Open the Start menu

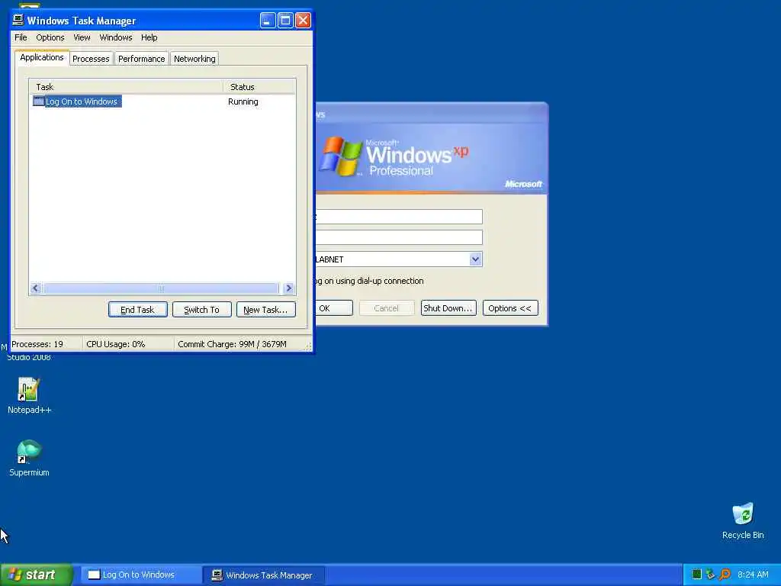[x=36, y=575]
